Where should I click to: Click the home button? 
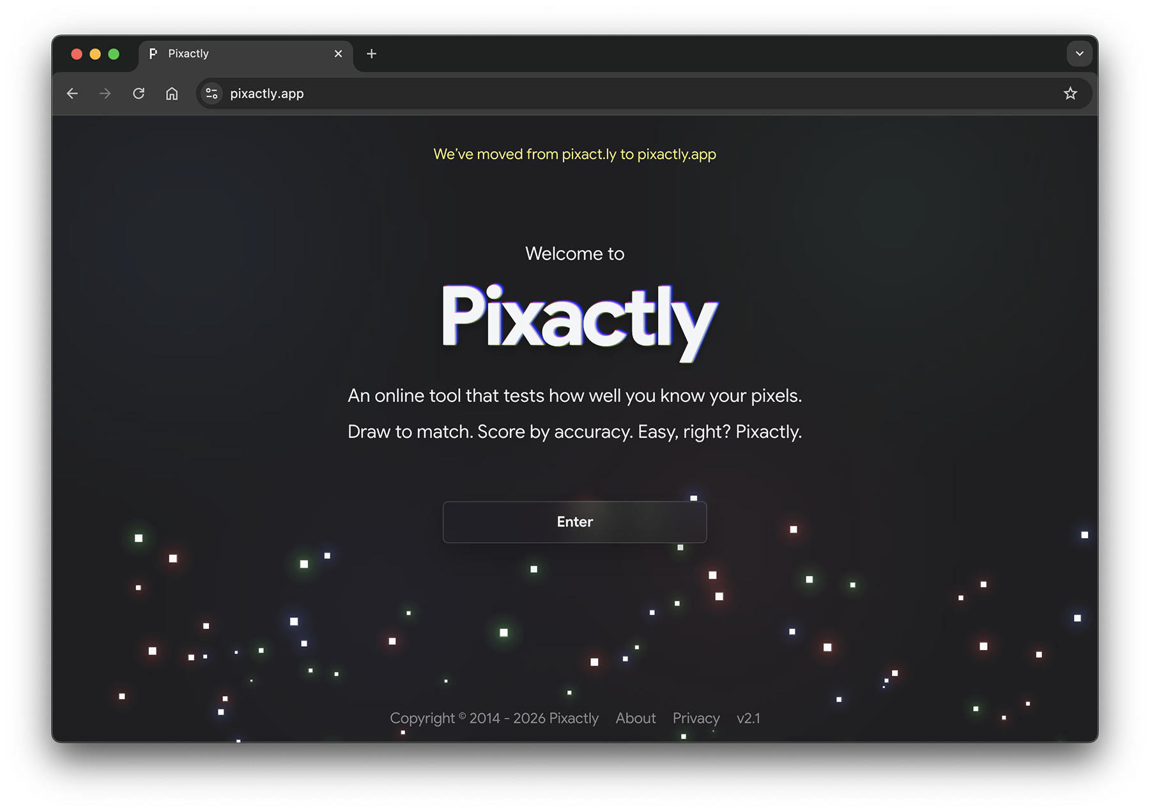[171, 93]
